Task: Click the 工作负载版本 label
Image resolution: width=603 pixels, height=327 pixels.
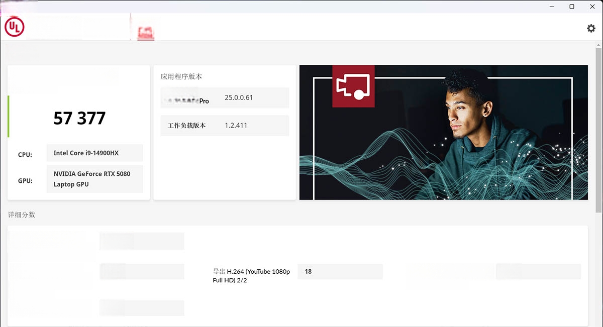Action: [187, 126]
